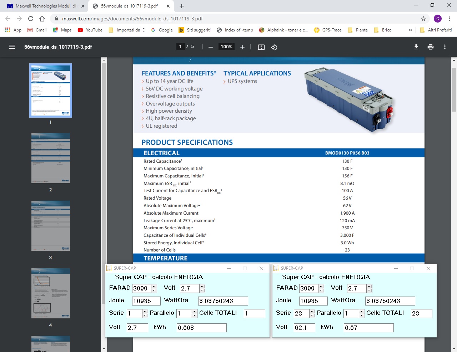Open the Piante bookmarks folder
The width and height of the screenshot is (457, 352).
pos(358,30)
